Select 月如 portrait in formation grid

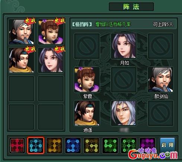click(x=124, y=46)
